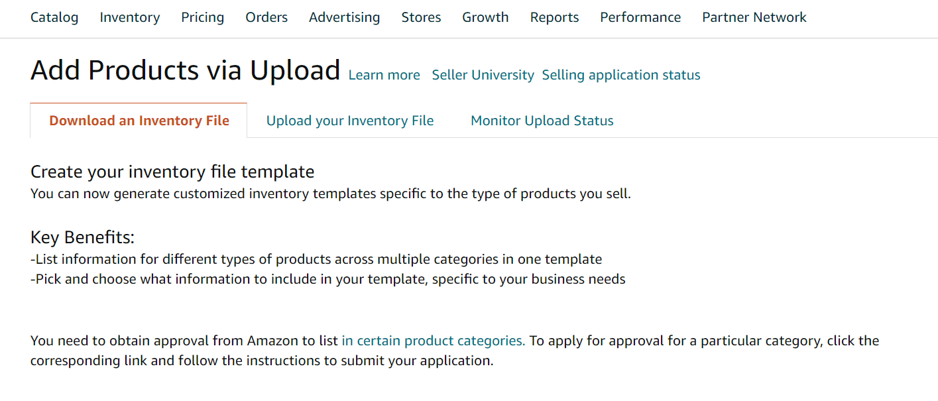The height and width of the screenshot is (401, 938).
Task: Click 'in certain product categories' link
Action: (434, 341)
